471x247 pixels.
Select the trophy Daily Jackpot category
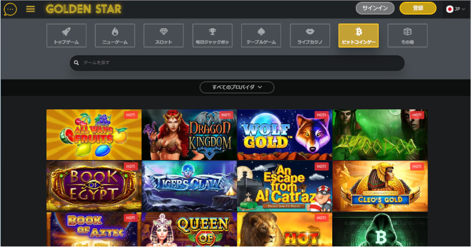tap(212, 35)
